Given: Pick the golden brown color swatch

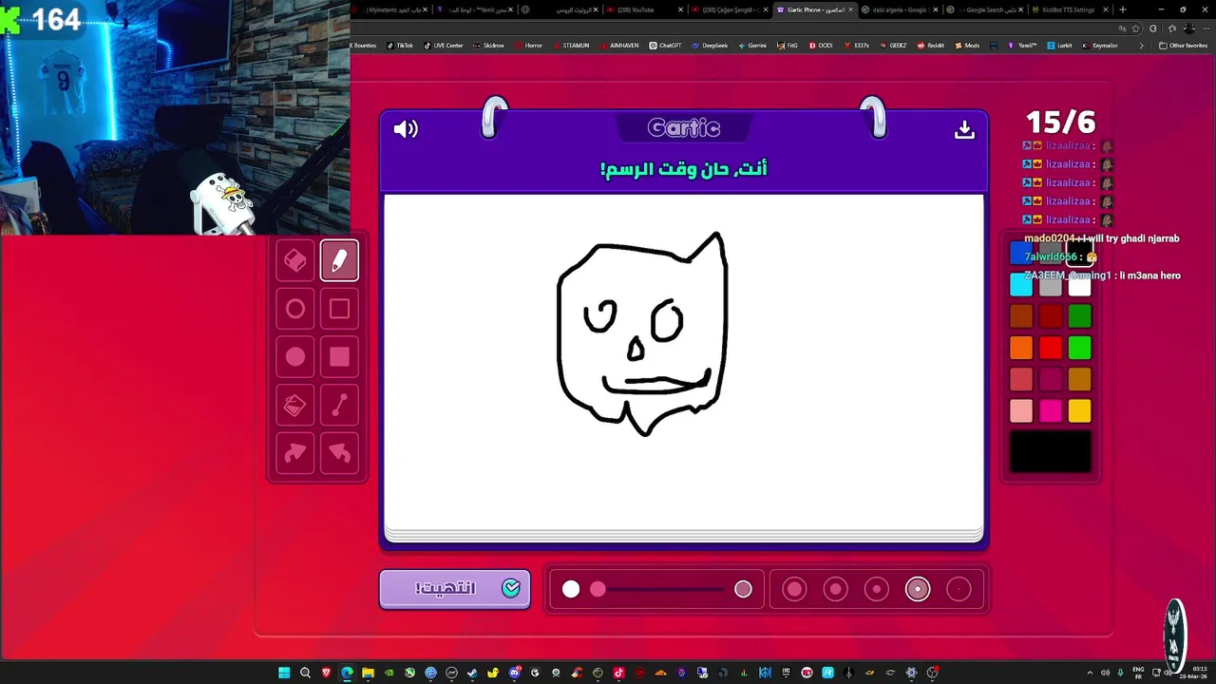Looking at the screenshot, I should pyautogui.click(x=1079, y=379).
